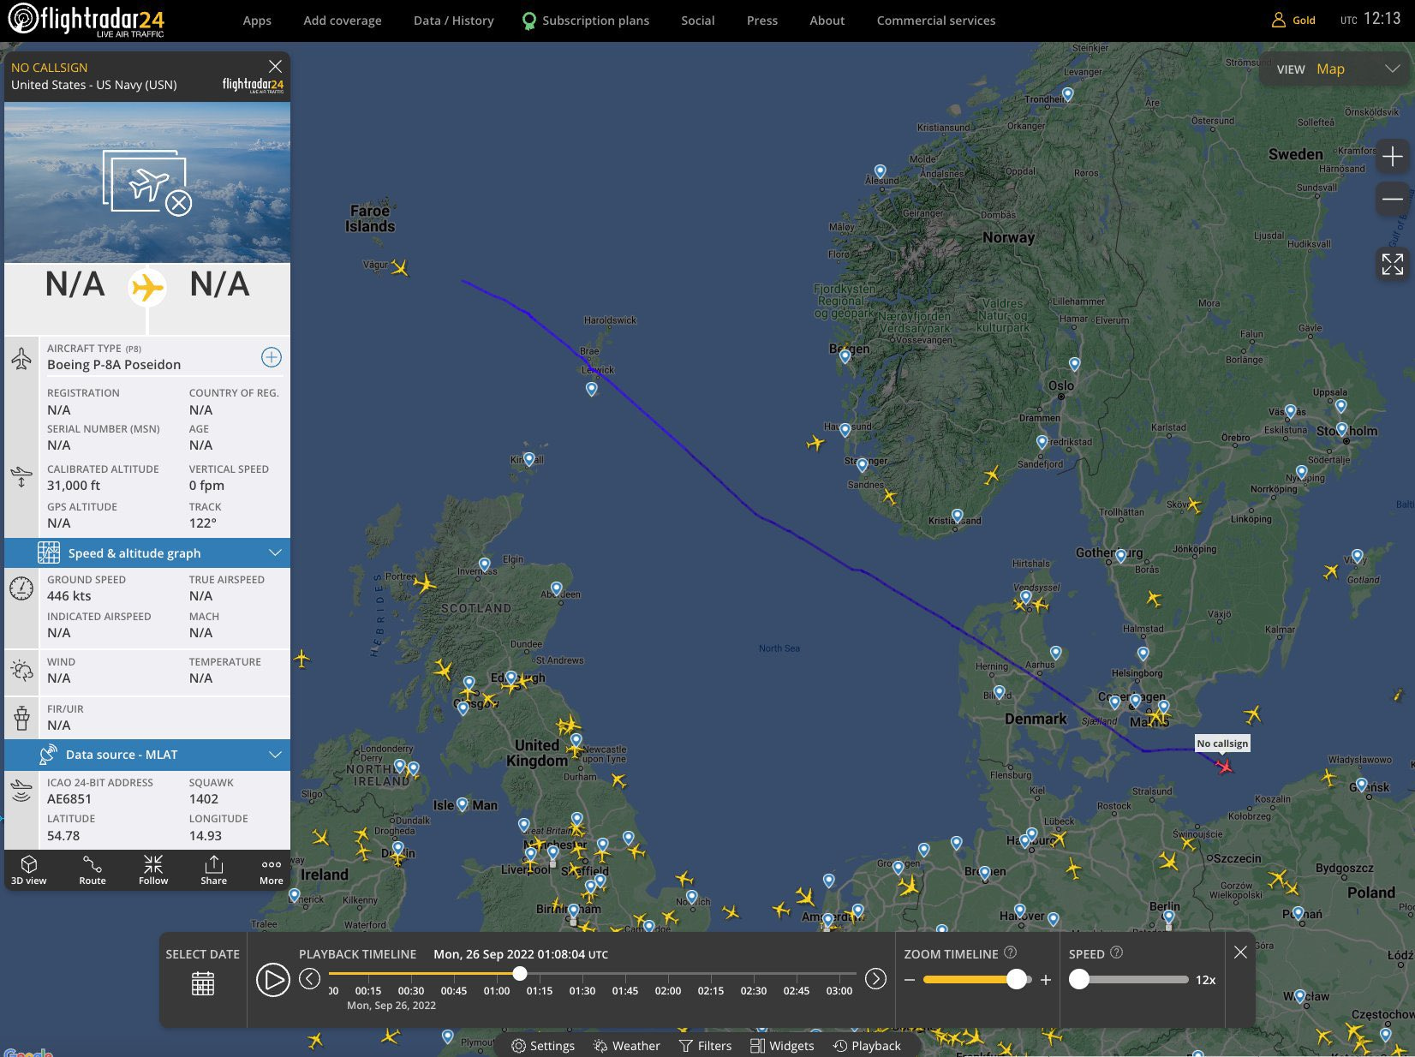Screen dimensions: 1415x1057
Task: Open the Playback tool
Action: point(867,1046)
